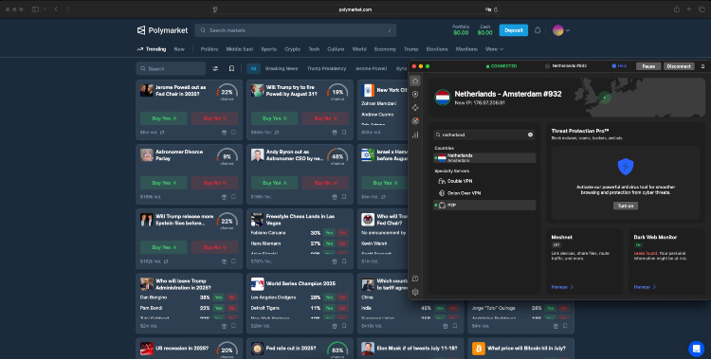The width and height of the screenshot is (711, 359).
Task: Click Yes for Dan Bongino
Action: pyautogui.click(x=219, y=297)
